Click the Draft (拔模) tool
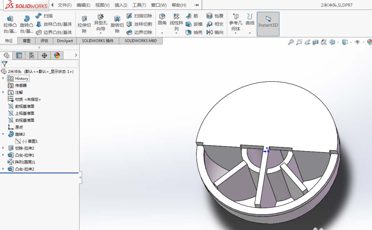Viewport: 372px width, 230px height. coord(194,24)
